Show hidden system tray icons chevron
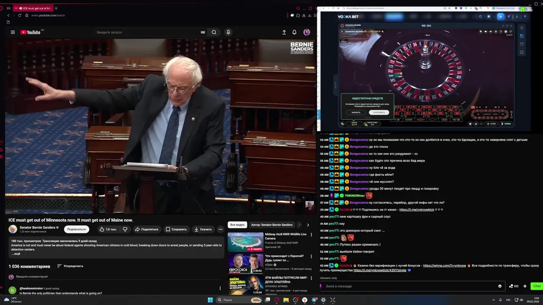Screen dimensions: 543x305 pyautogui.click(x=493, y=300)
